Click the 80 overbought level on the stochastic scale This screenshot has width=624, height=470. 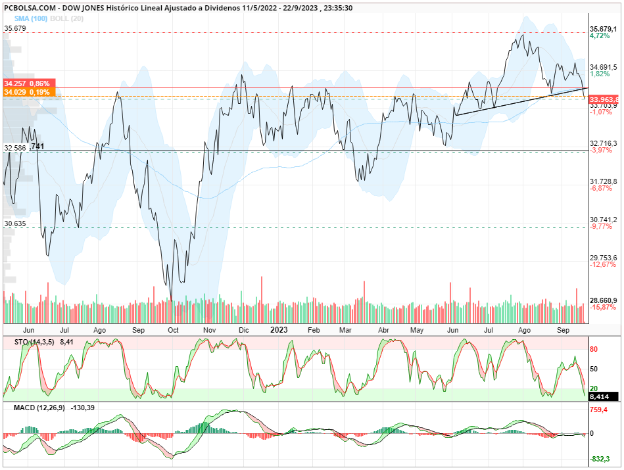pyautogui.click(x=594, y=349)
